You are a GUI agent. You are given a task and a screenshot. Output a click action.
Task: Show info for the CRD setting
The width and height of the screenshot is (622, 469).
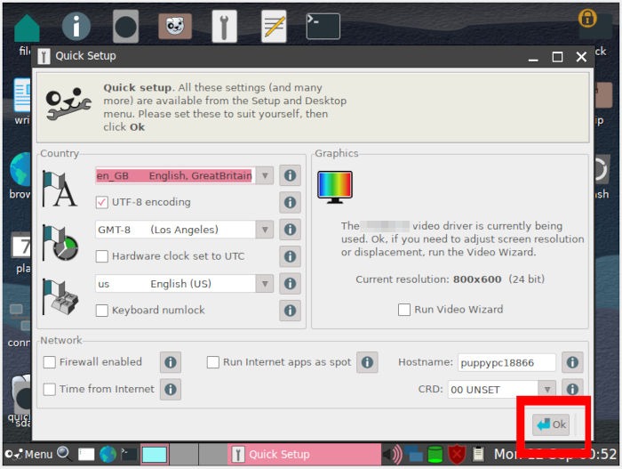[x=572, y=389]
